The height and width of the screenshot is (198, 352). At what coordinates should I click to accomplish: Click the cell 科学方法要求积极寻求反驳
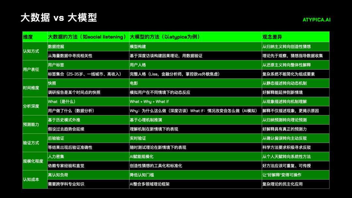click(x=295, y=147)
